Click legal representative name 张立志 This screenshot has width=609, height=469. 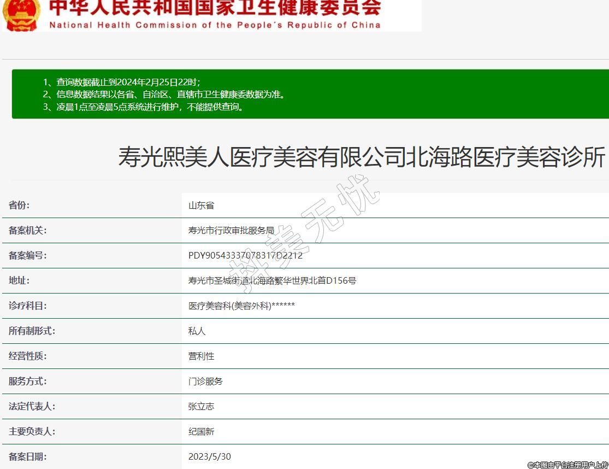202,406
